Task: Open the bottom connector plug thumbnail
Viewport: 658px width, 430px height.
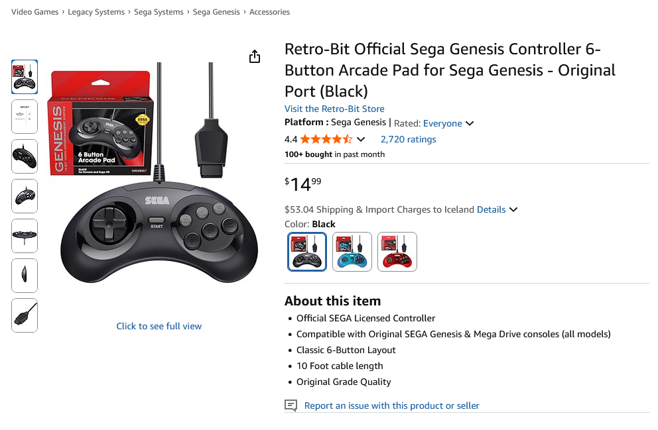Action: (25, 315)
